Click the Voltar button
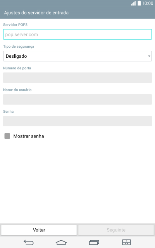 pos(39,230)
